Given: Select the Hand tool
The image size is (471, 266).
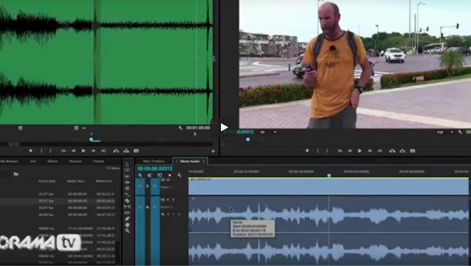Looking at the screenshot, I should (127, 225).
